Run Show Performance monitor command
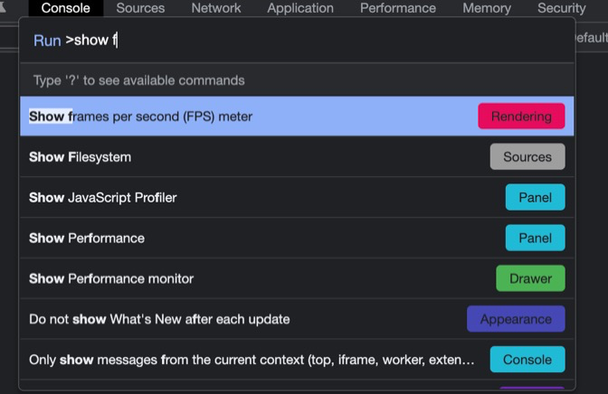 (x=111, y=278)
